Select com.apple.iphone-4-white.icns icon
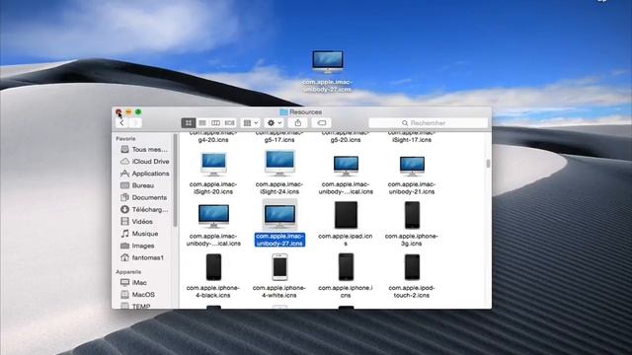The image size is (632, 355). [x=279, y=267]
